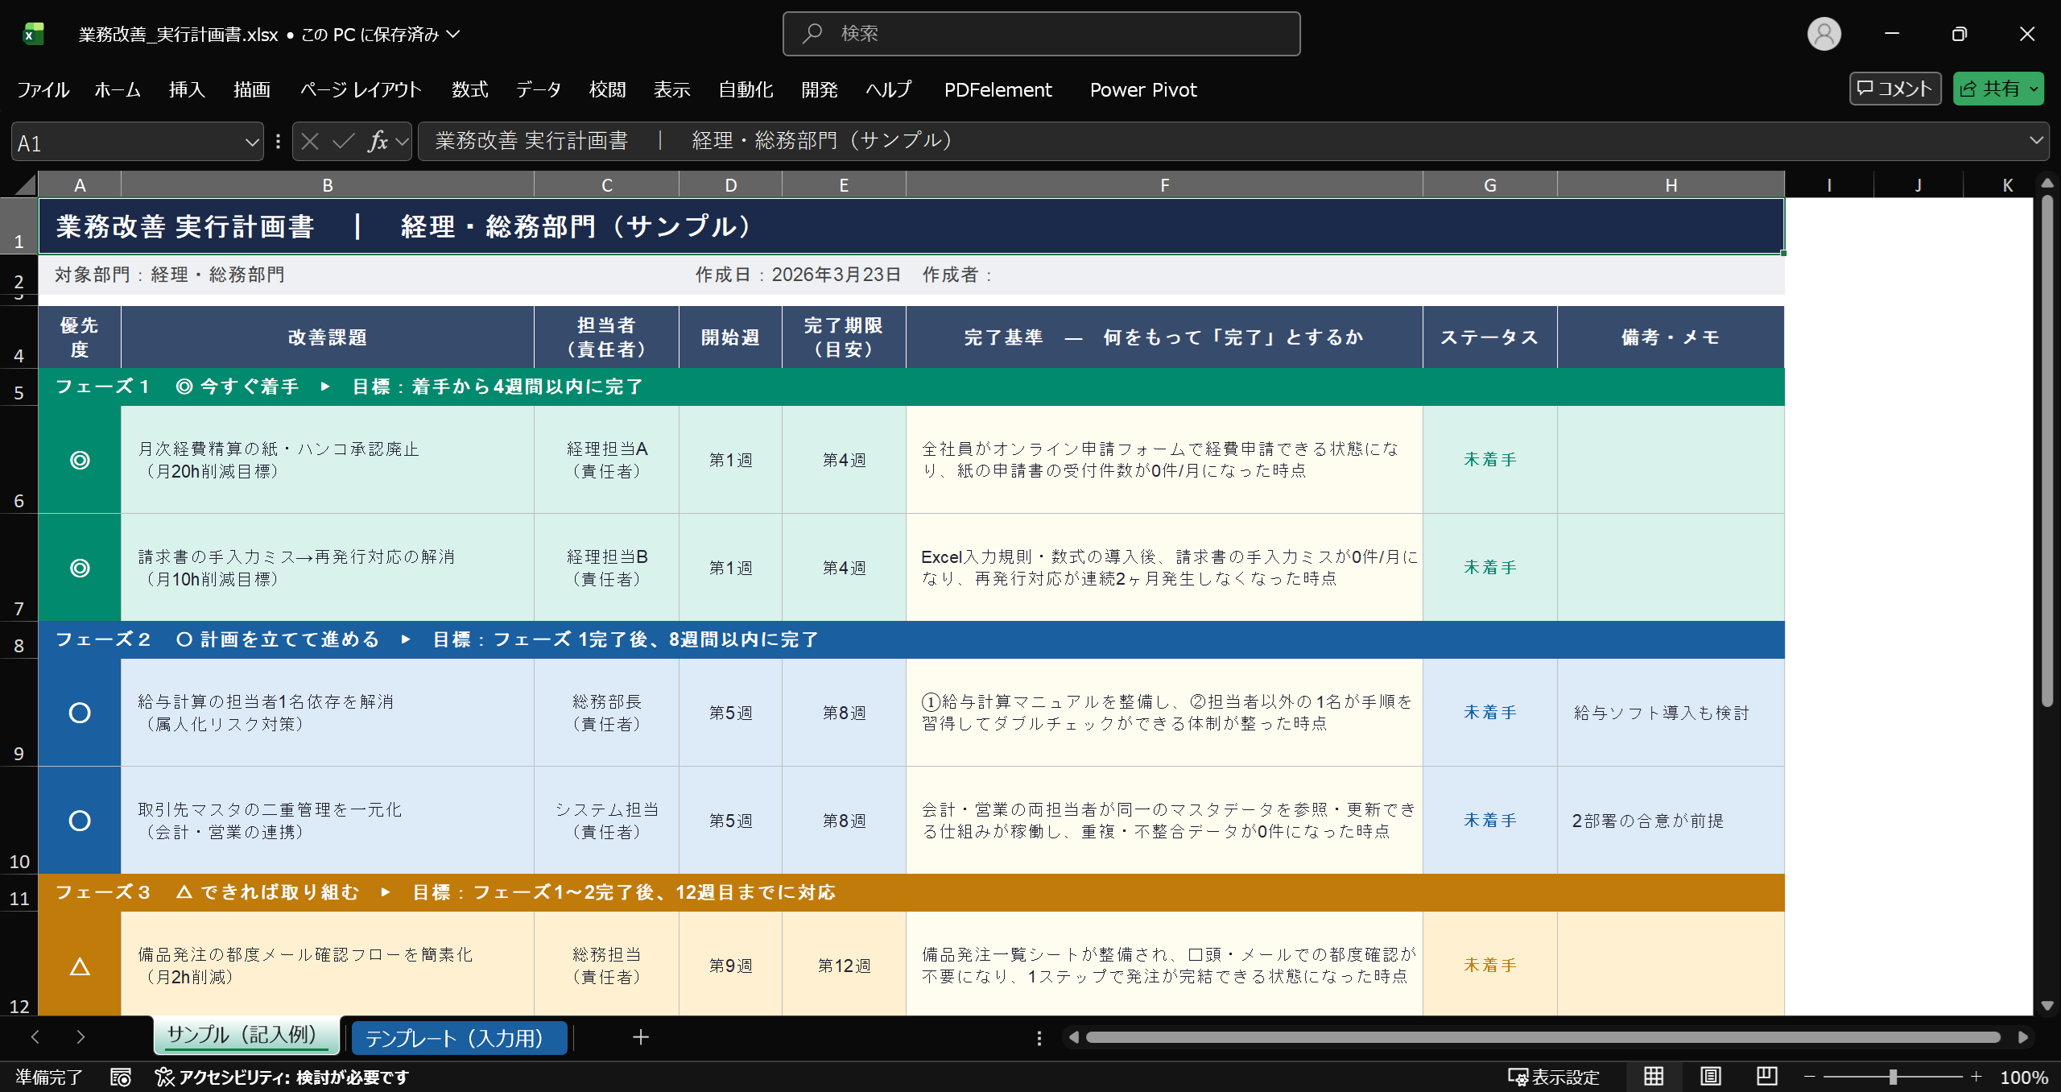Switch to Page Break Preview view
This screenshot has width=2061, height=1092.
(1767, 1077)
